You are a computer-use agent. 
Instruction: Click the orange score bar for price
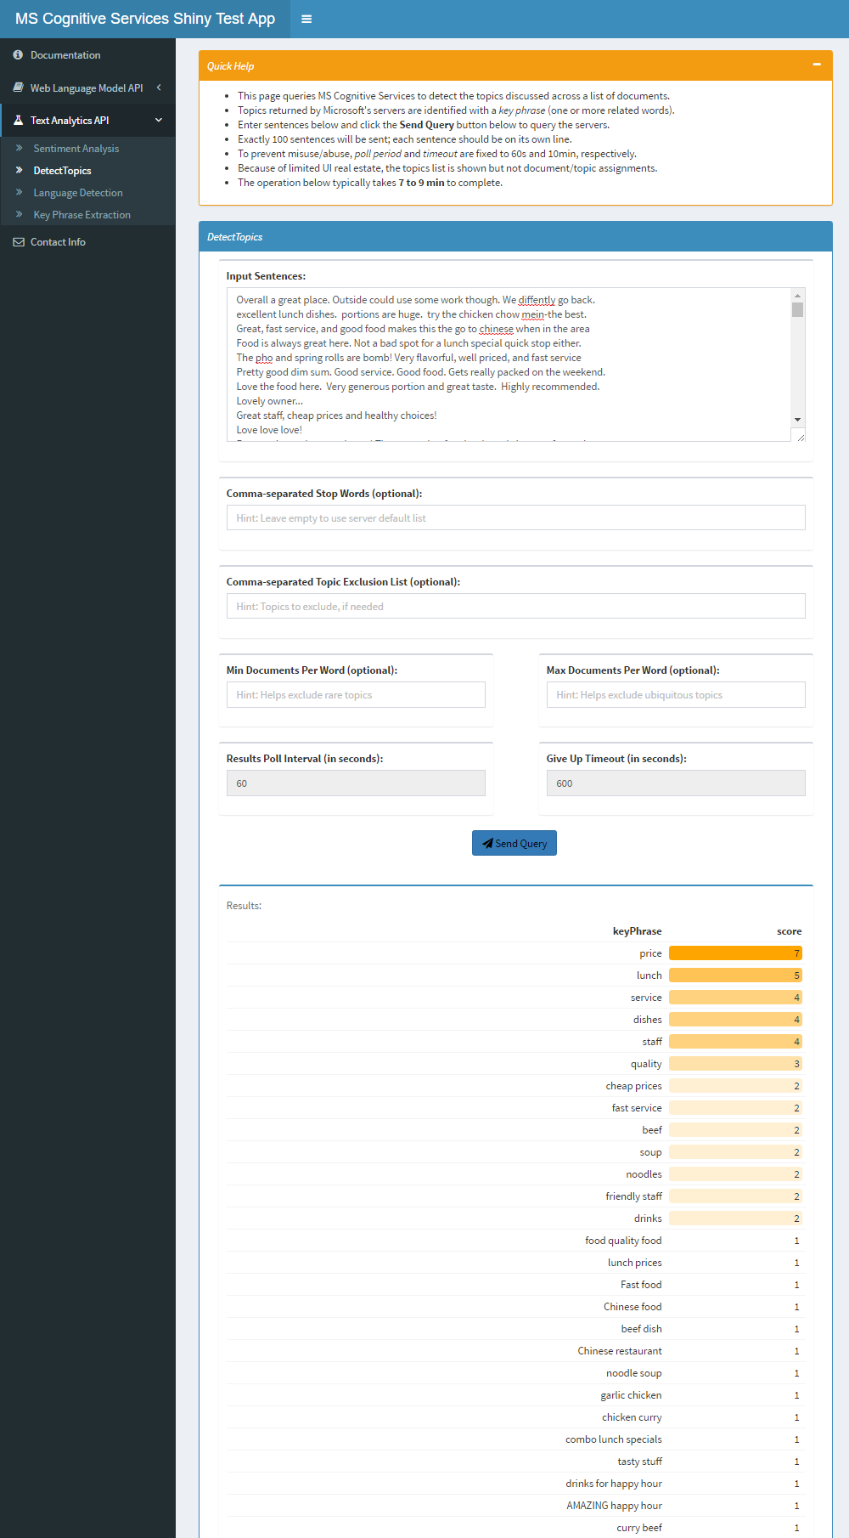coord(735,953)
